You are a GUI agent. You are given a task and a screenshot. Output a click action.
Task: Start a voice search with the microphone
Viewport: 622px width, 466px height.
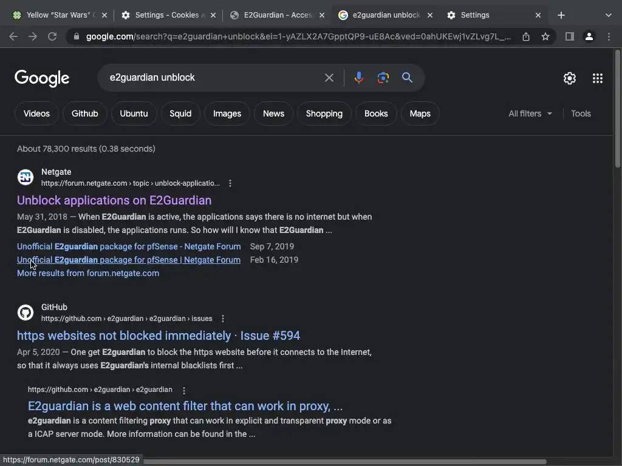(x=358, y=78)
